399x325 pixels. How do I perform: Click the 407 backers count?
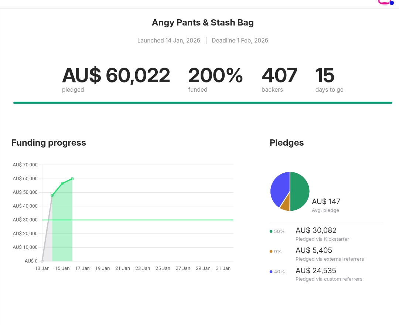coord(279,75)
